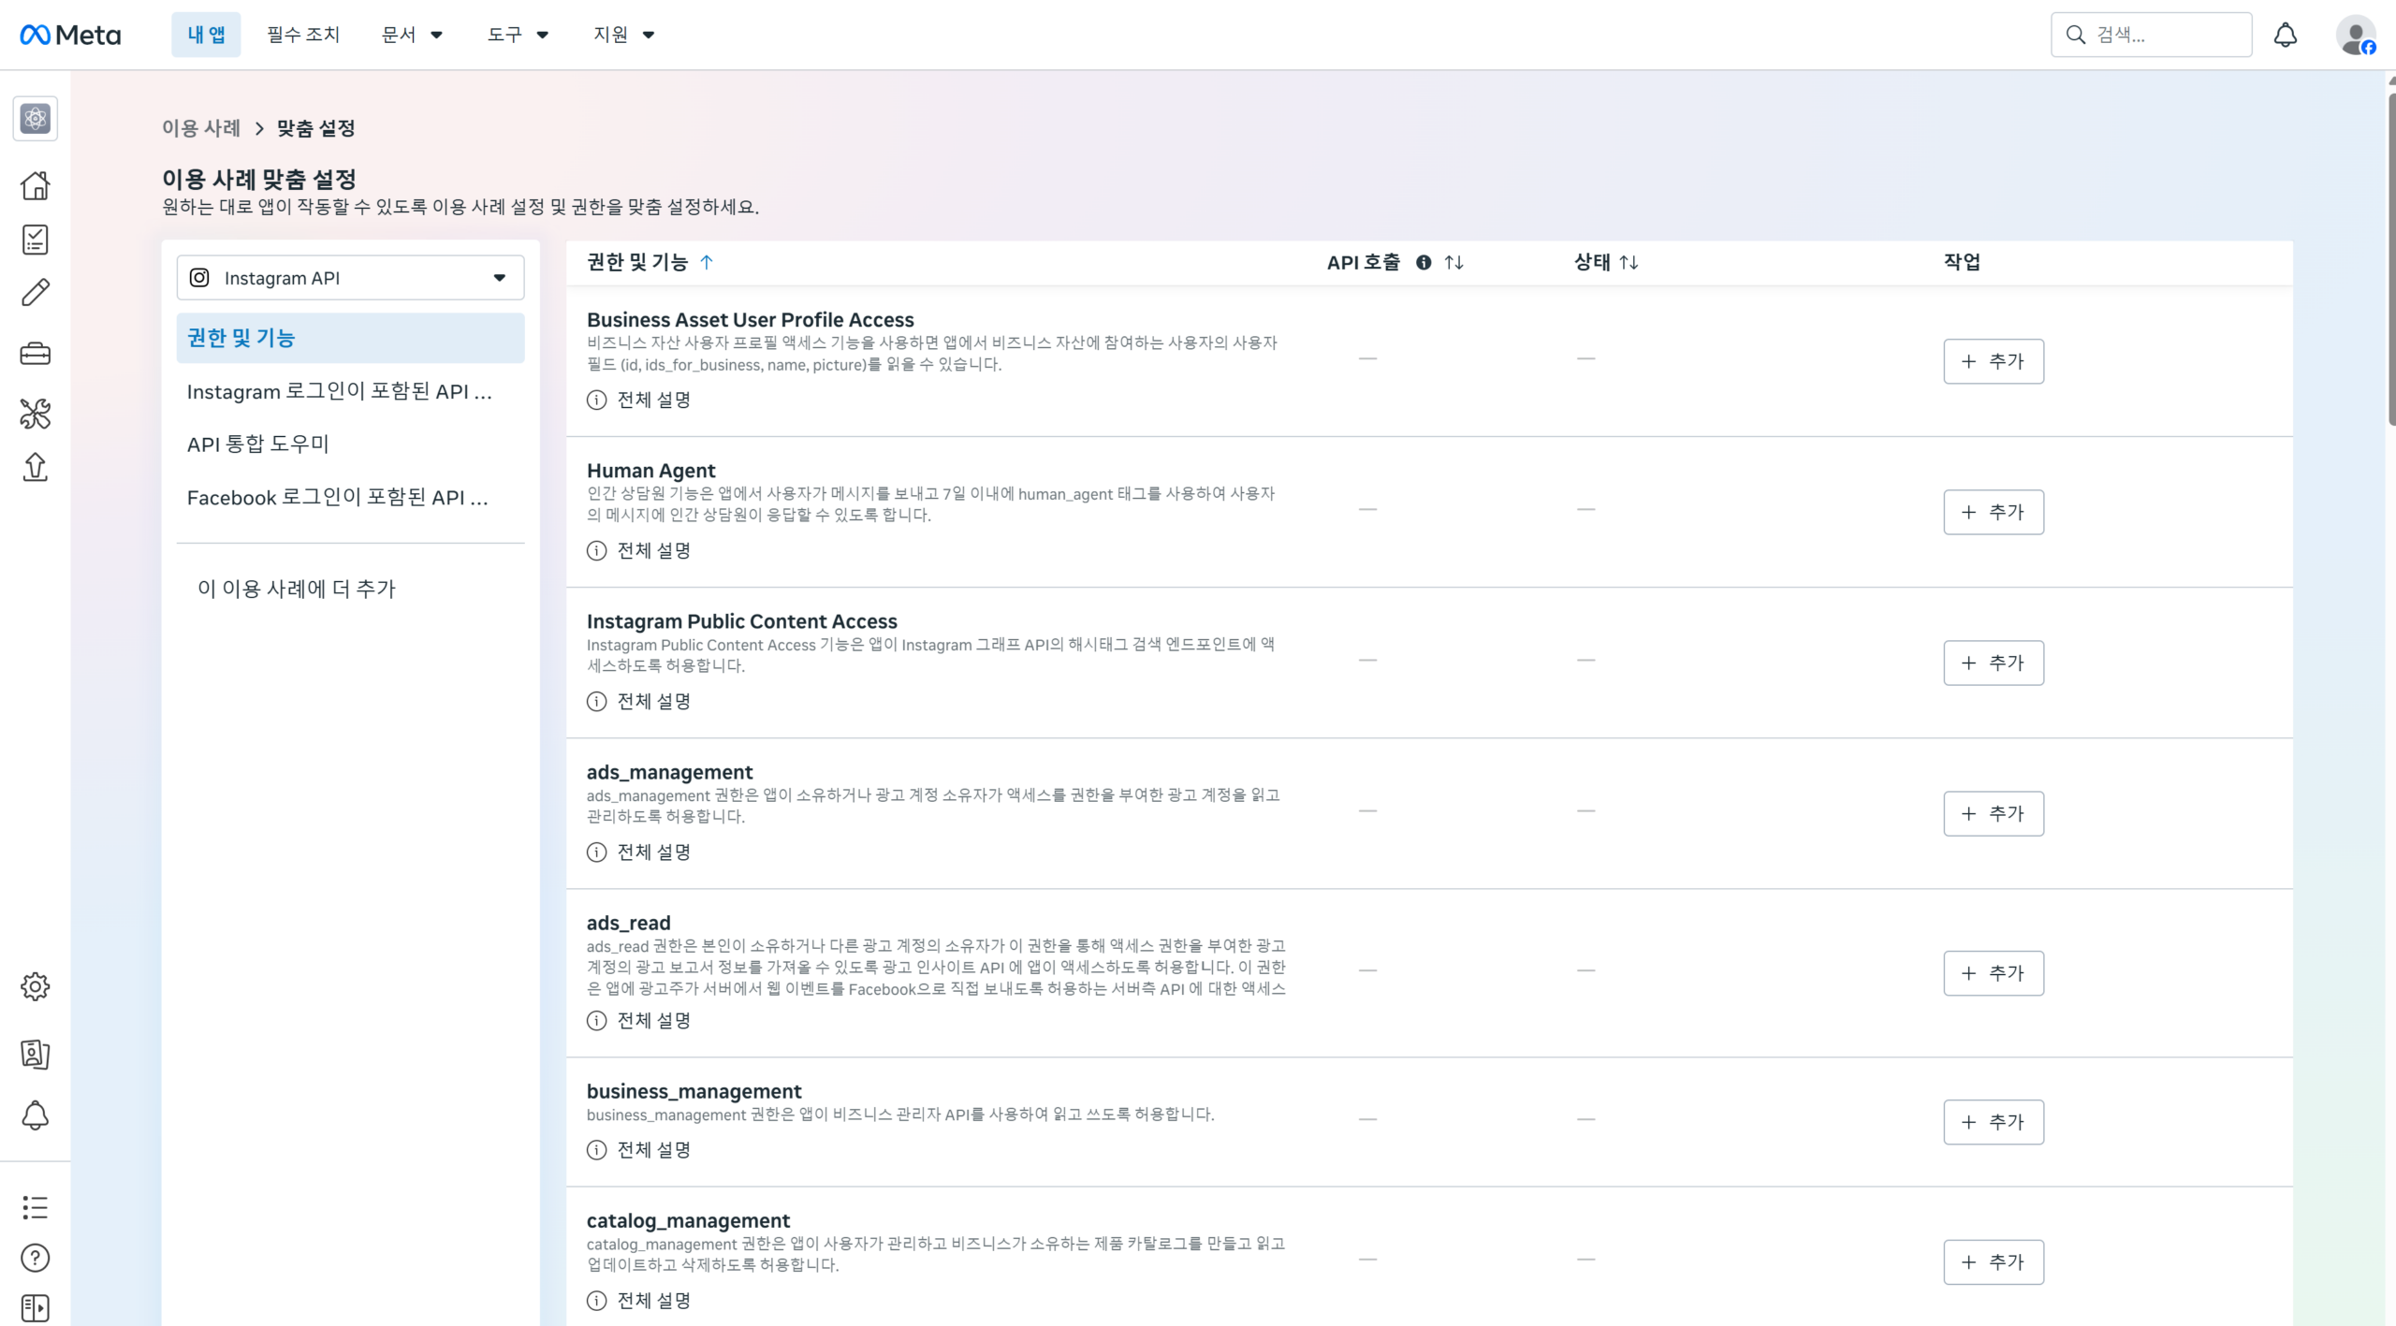Go to dashboard home icon
The width and height of the screenshot is (2396, 1326).
[x=36, y=185]
